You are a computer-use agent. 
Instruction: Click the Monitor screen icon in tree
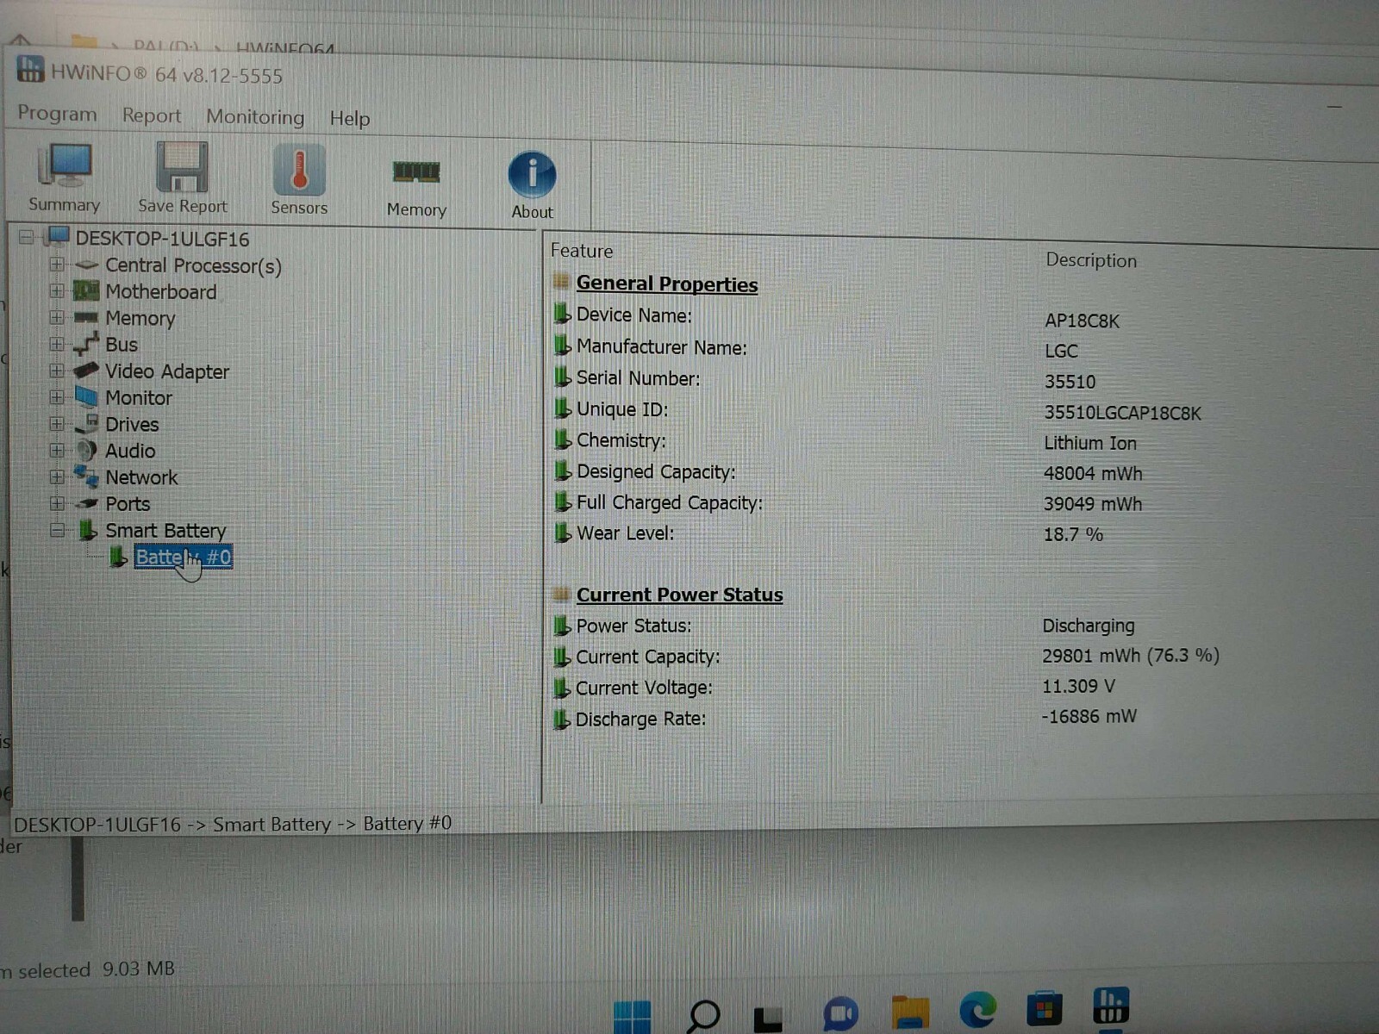85,396
